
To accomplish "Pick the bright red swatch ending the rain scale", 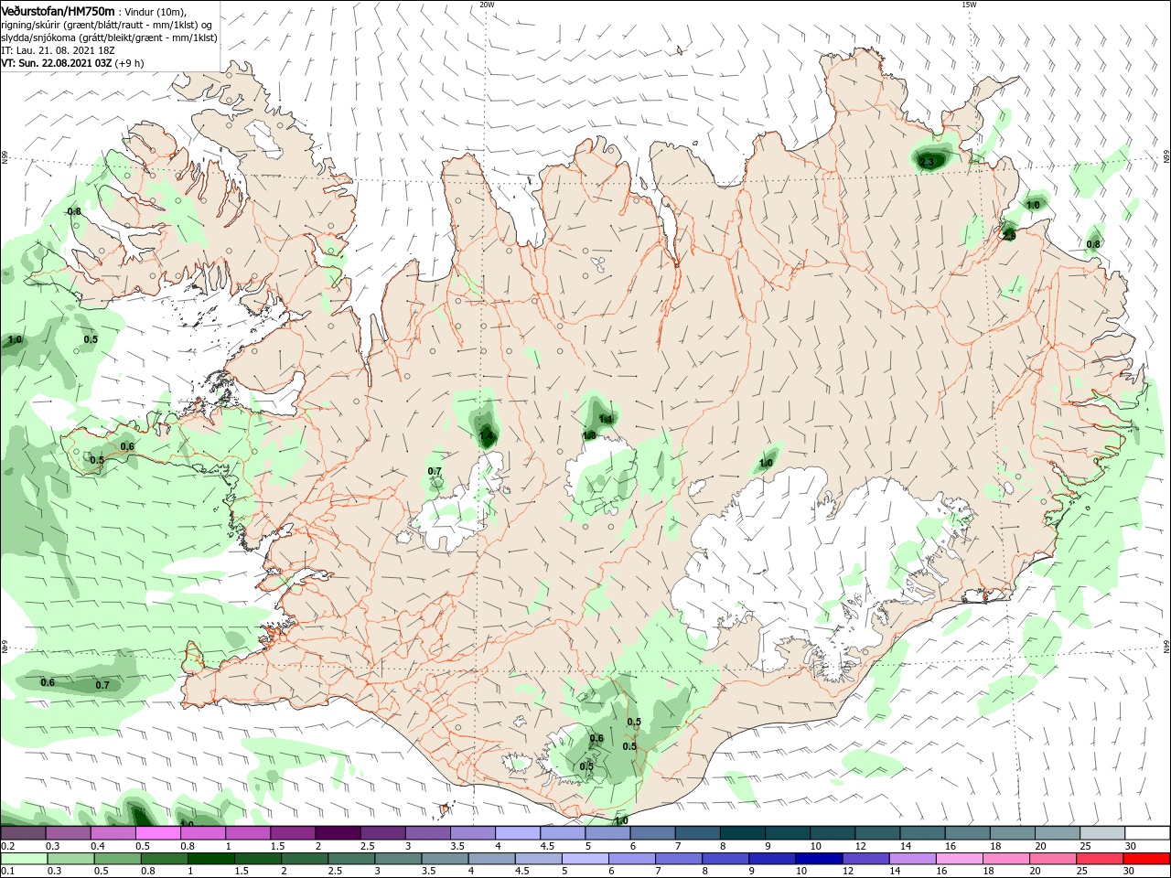I will [1146, 859].
